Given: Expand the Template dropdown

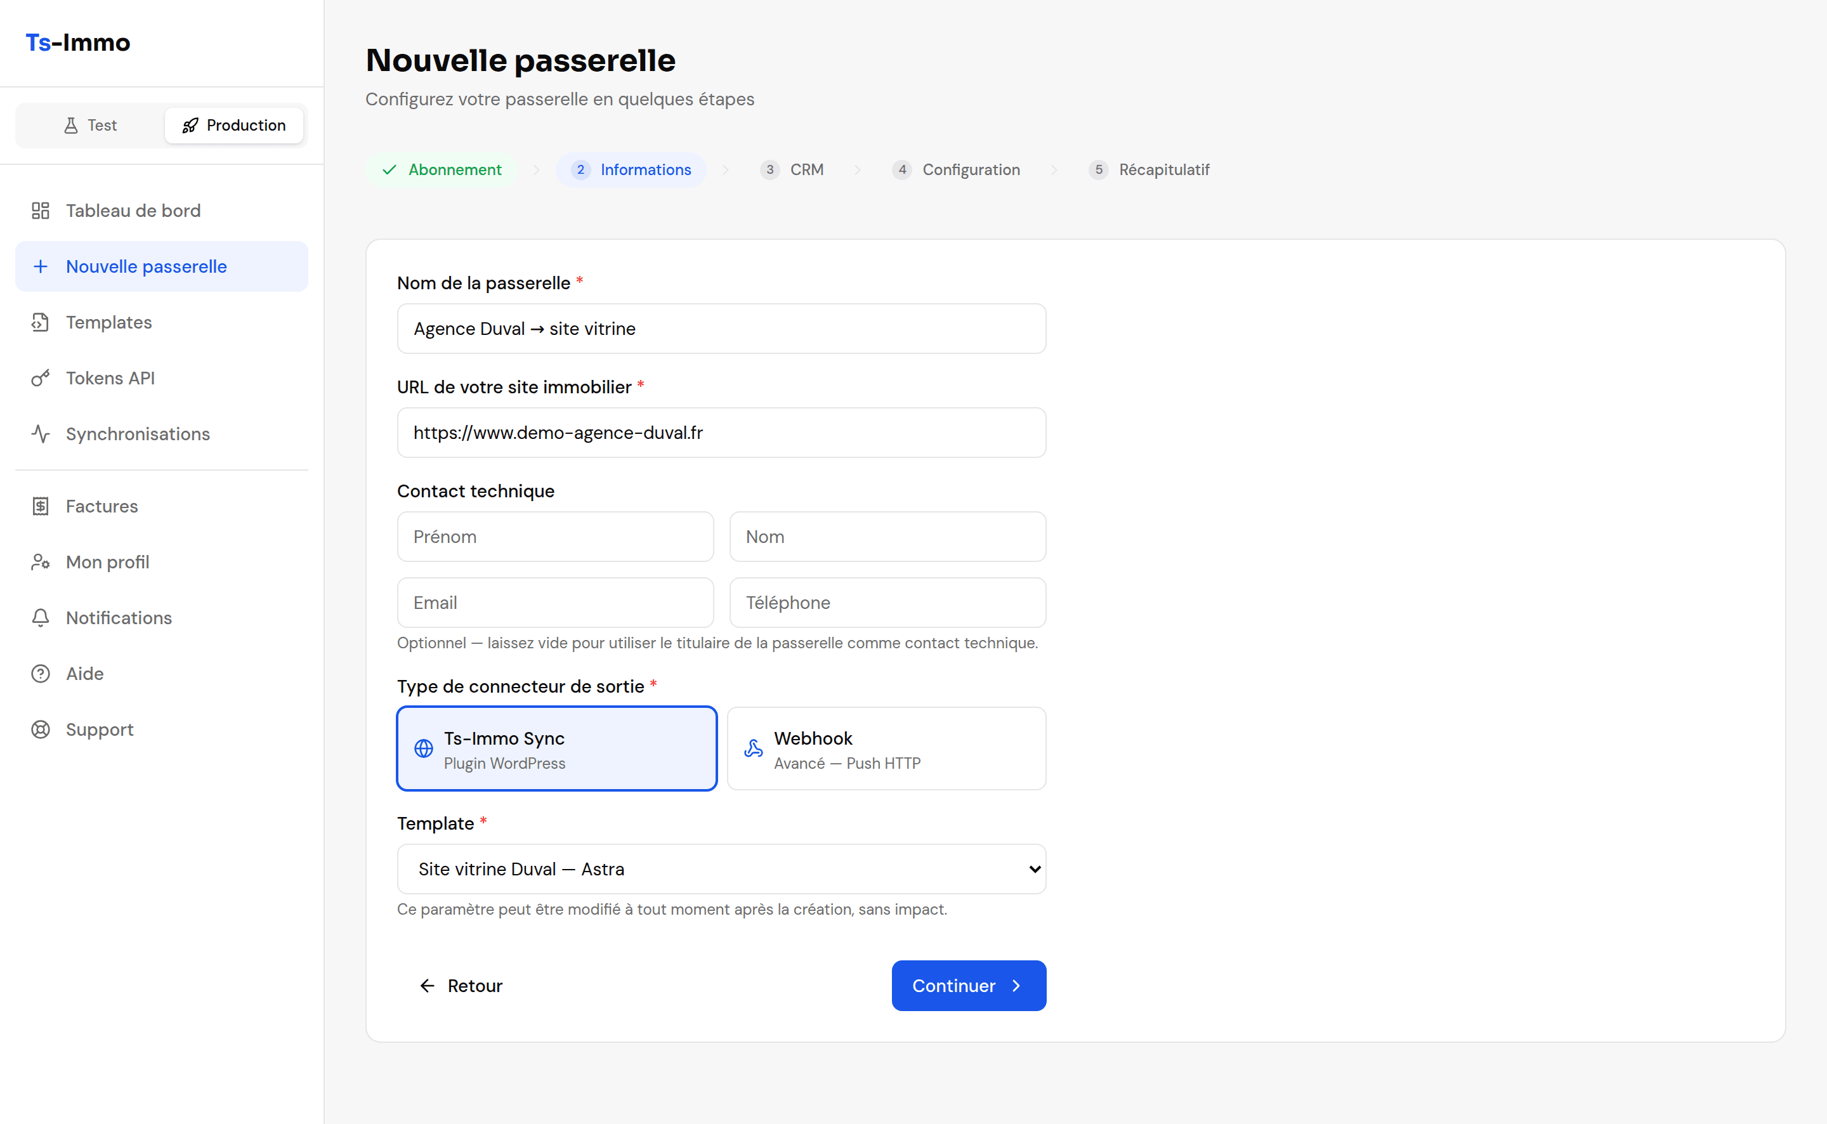Looking at the screenshot, I should pyautogui.click(x=722, y=869).
